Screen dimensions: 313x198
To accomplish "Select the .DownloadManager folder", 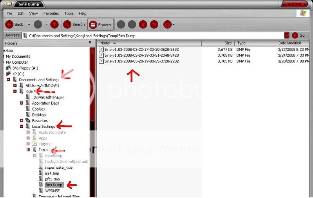I will pyautogui.click(x=48, y=97).
